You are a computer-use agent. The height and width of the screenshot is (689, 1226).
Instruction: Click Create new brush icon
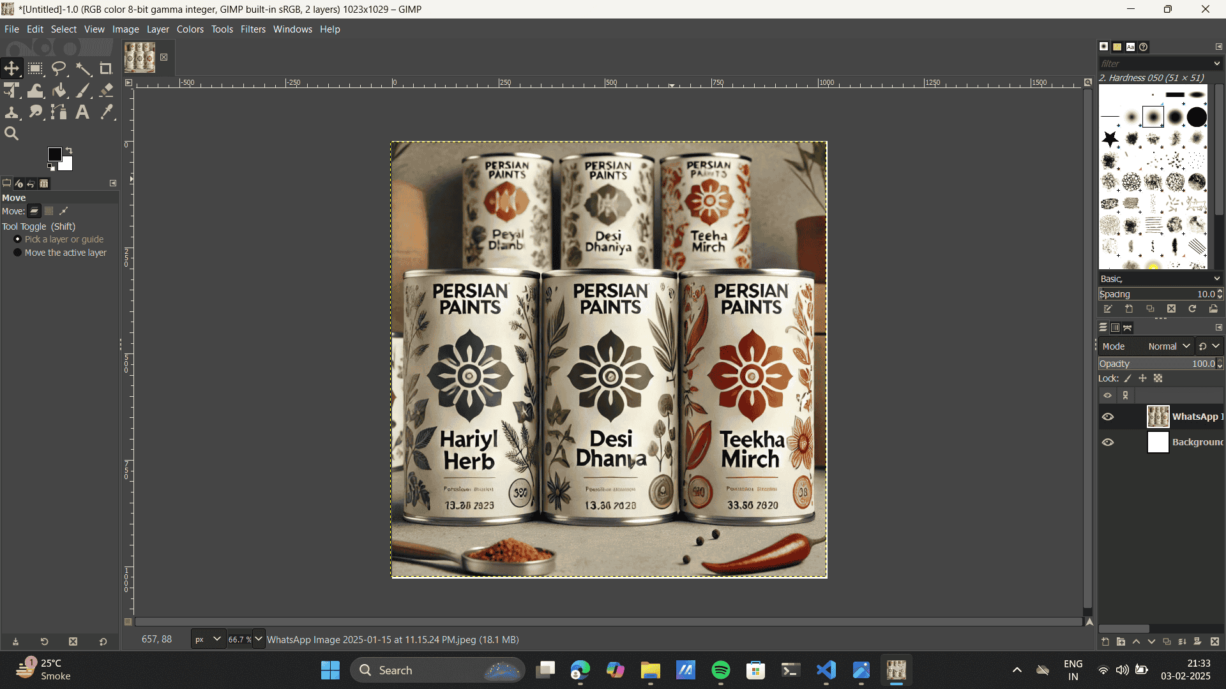(1129, 309)
